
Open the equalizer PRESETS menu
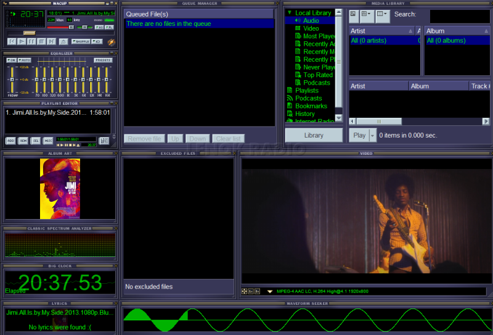point(103,60)
